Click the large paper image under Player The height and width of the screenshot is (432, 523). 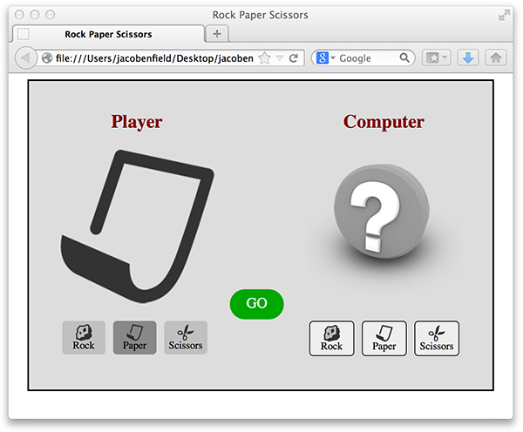pyautogui.click(x=138, y=226)
